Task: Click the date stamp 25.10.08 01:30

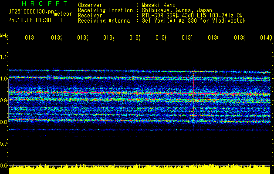Action: click(x=30, y=20)
